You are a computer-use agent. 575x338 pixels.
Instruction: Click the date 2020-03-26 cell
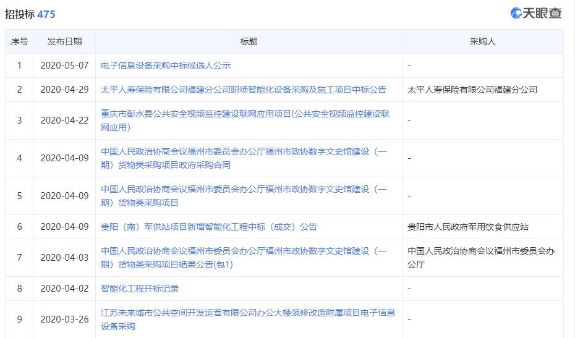click(x=64, y=319)
